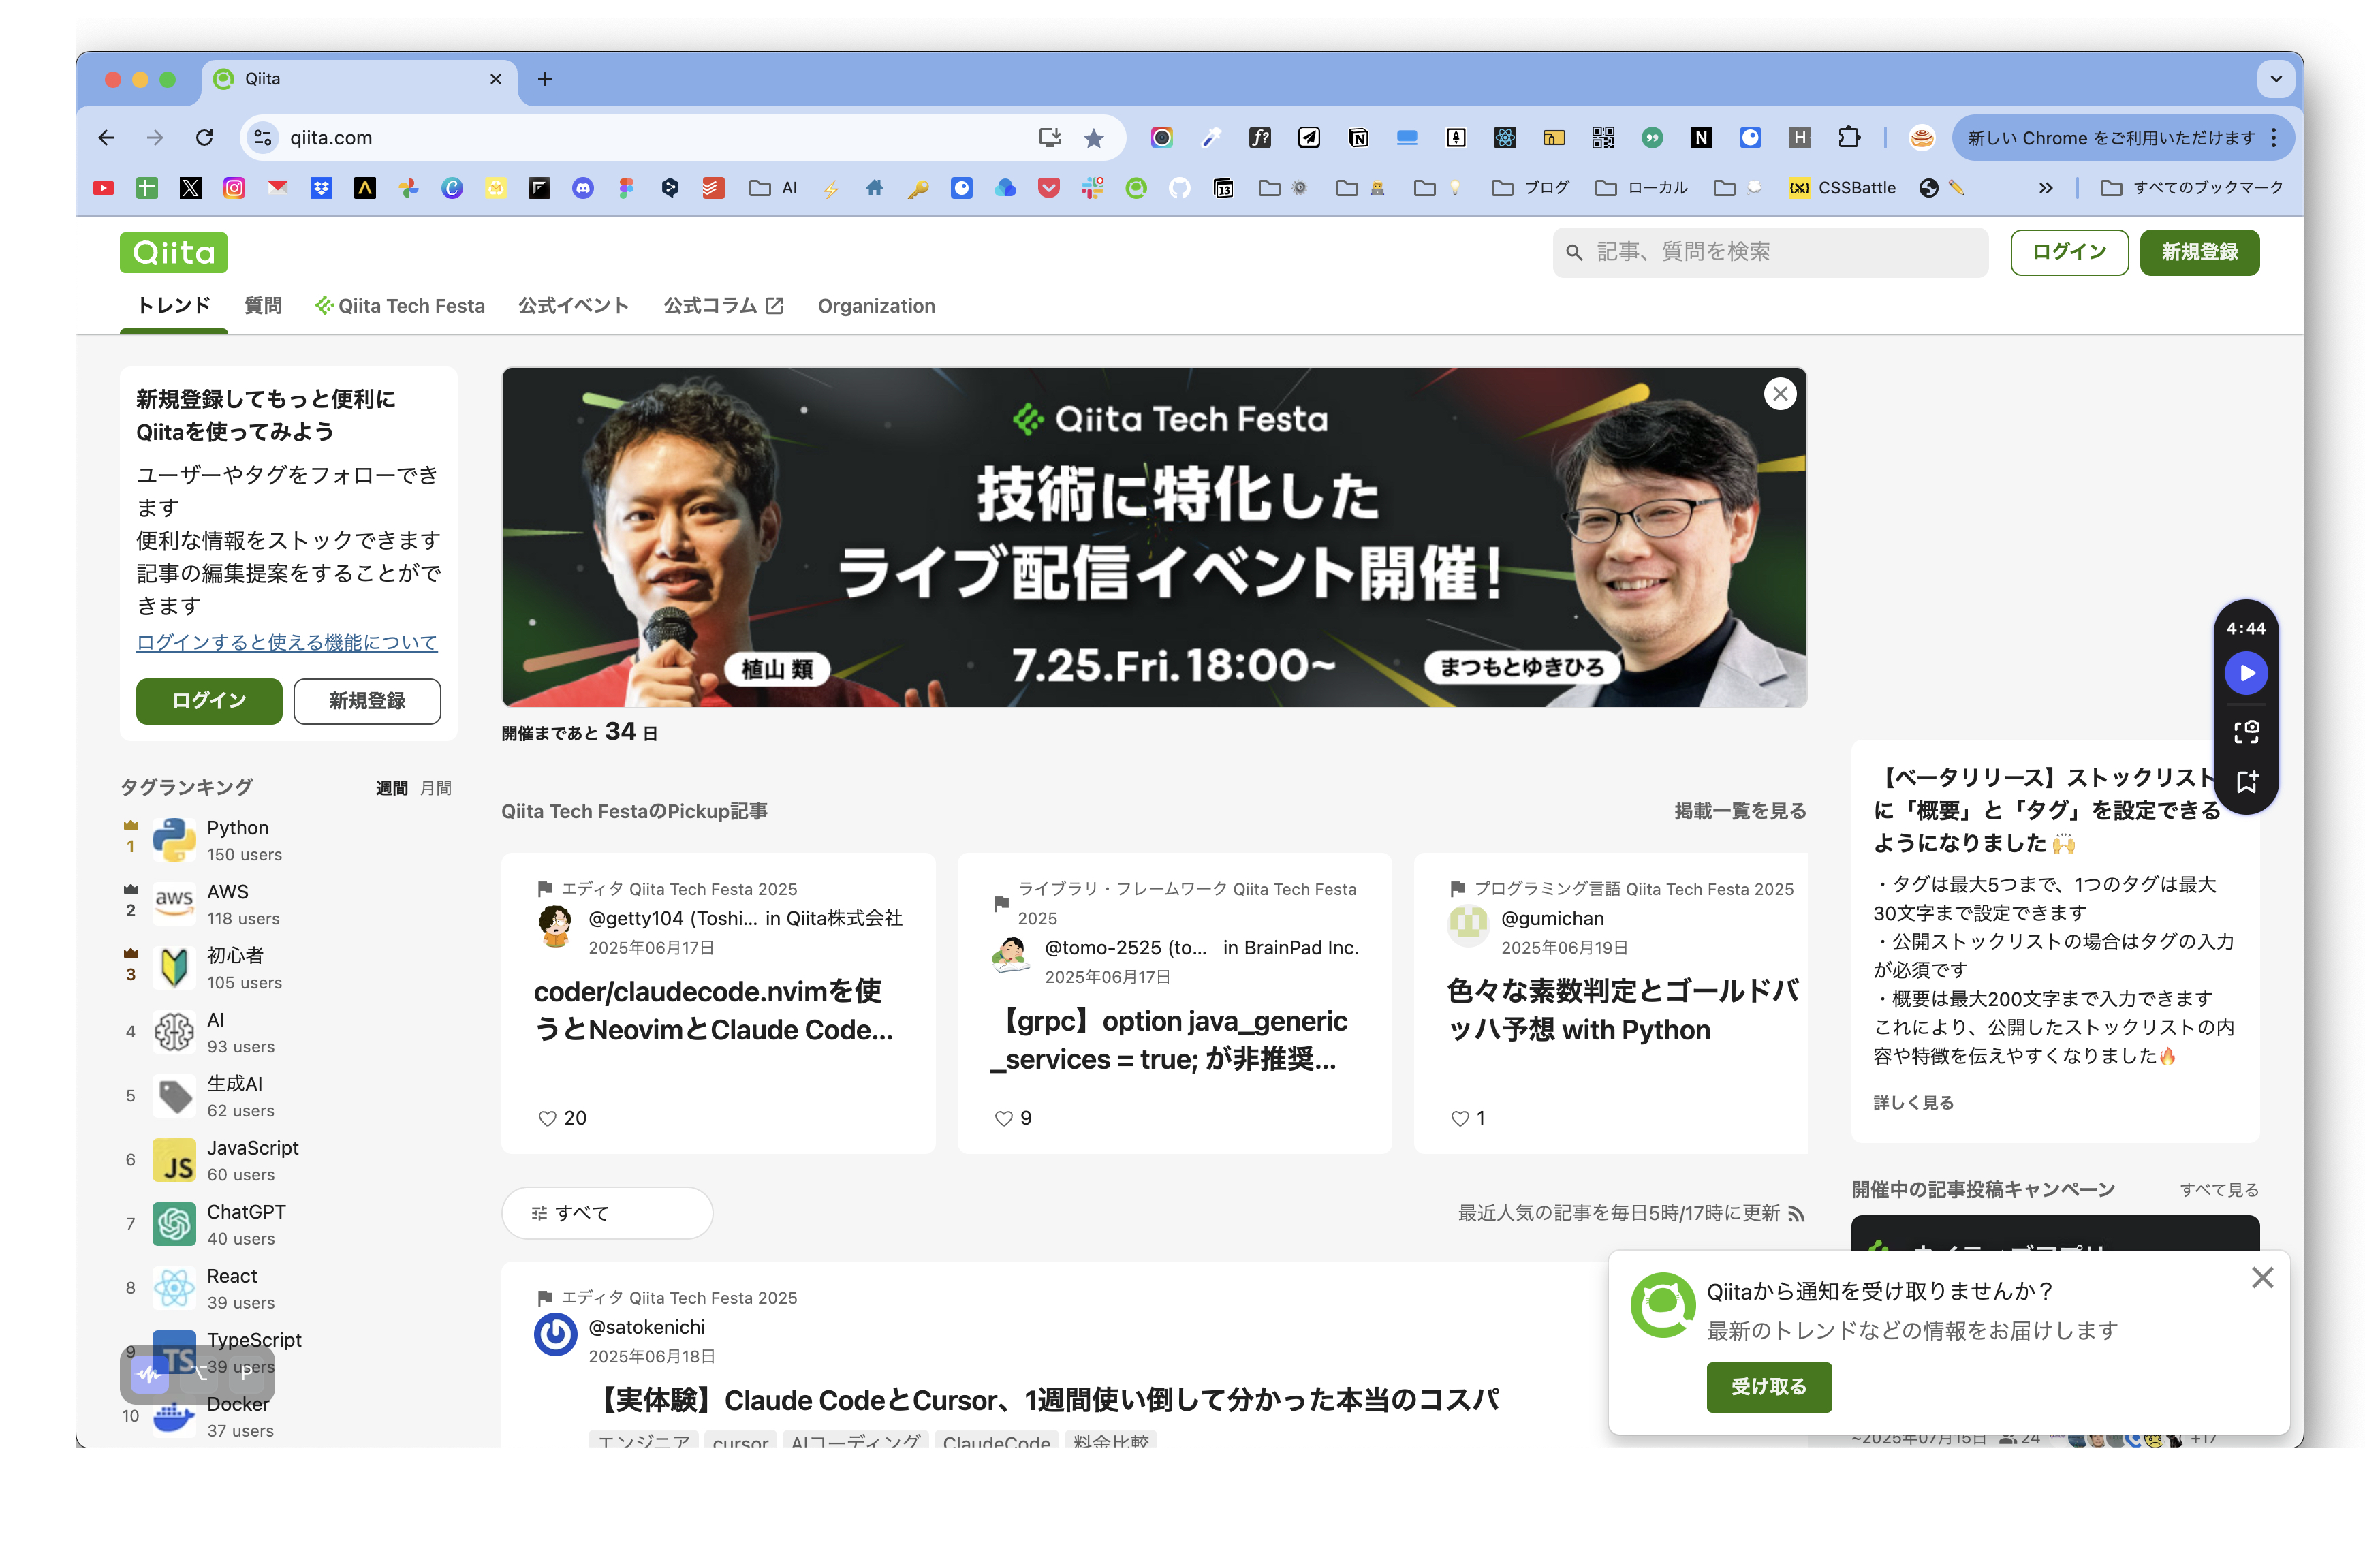Viewport: 2380px width, 1549px height.
Task: Click the sidebar ログイン button
Action: click(x=209, y=701)
